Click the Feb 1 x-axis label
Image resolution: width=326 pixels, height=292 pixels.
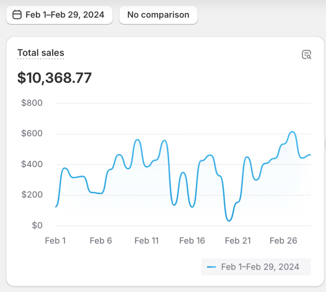(55, 241)
